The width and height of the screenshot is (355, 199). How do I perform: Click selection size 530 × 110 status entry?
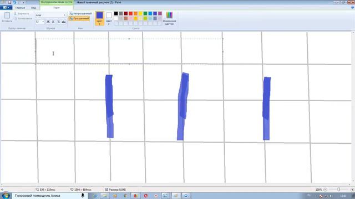click(45, 190)
